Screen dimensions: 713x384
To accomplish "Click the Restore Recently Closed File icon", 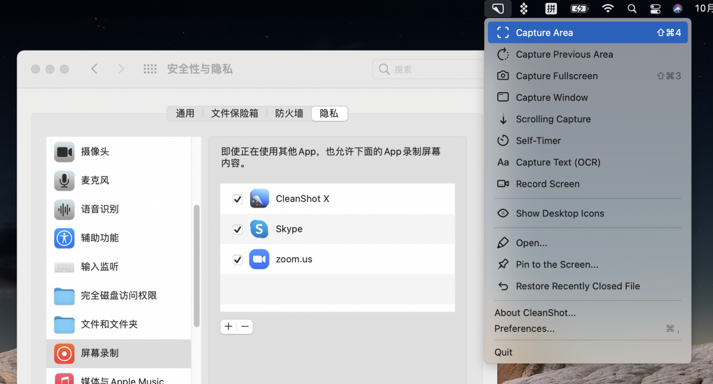I will tap(503, 286).
